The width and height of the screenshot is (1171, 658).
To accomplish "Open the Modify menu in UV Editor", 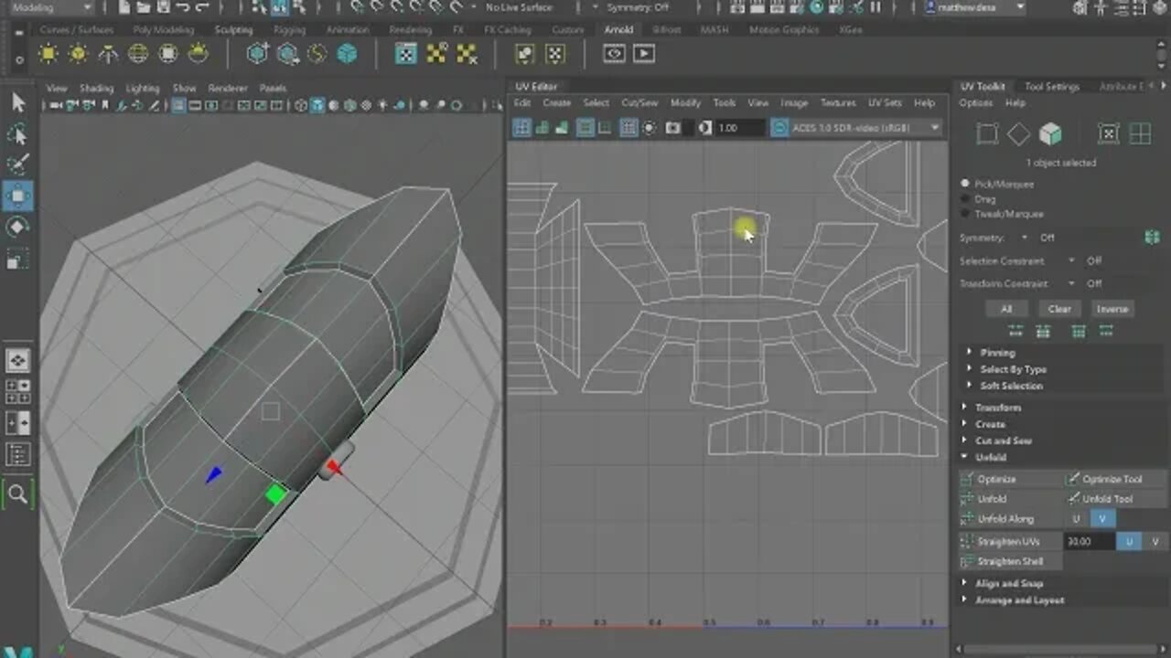I will (x=685, y=103).
